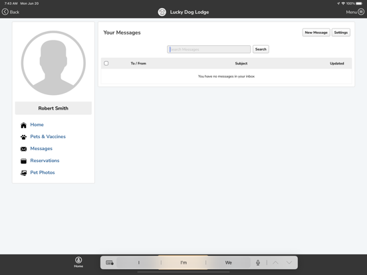The height and width of the screenshot is (275, 367).
Task: Open the Menu hamburger icon
Action: 361,12
